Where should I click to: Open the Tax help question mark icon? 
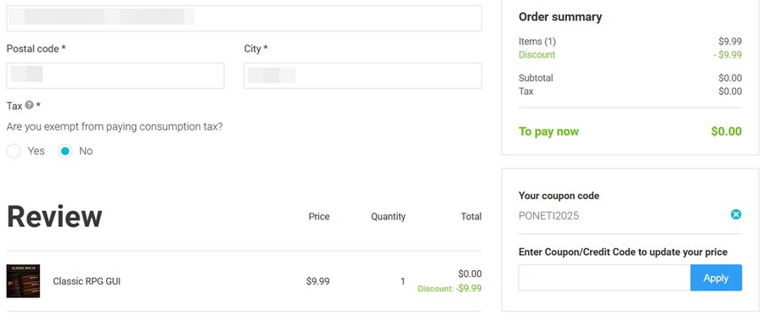click(29, 105)
